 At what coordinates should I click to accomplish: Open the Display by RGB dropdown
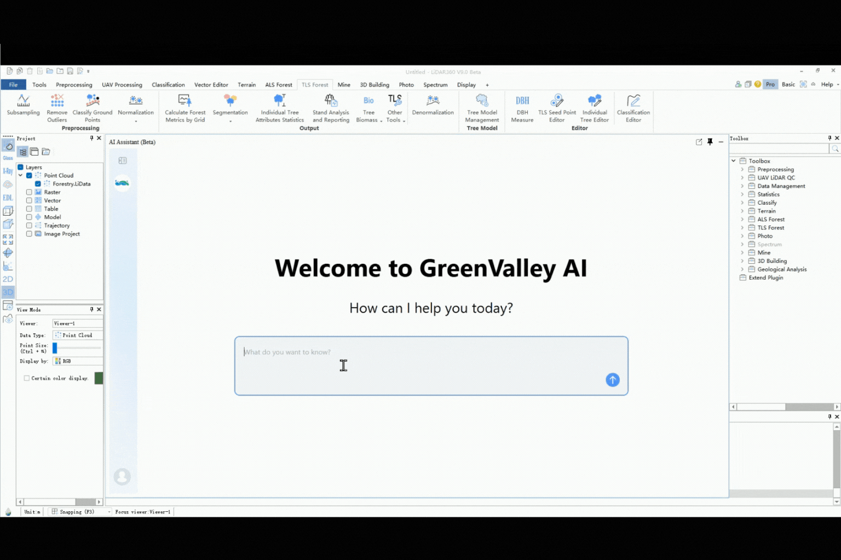[78, 361]
